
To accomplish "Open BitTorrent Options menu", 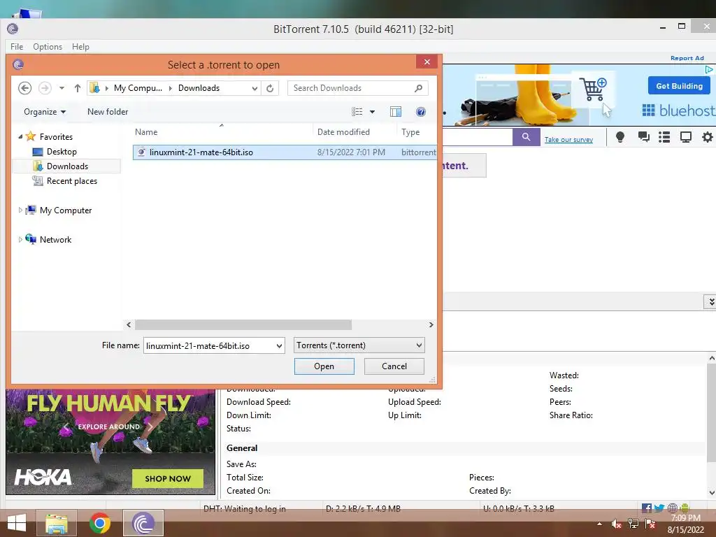I will click(48, 47).
